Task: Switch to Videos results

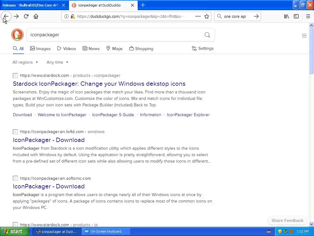Action: click(x=67, y=49)
